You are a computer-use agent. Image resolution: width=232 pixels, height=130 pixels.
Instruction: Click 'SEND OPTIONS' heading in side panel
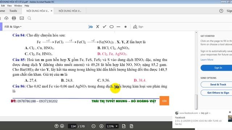pyautogui.click(x=208, y=78)
